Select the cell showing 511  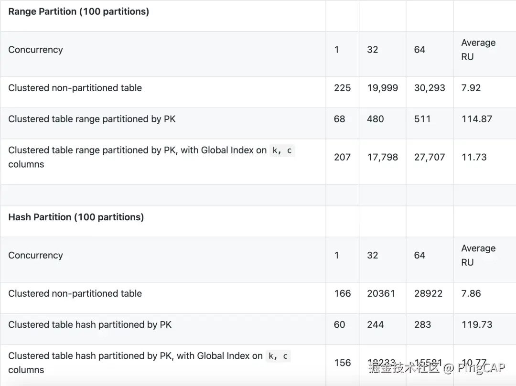tap(422, 119)
